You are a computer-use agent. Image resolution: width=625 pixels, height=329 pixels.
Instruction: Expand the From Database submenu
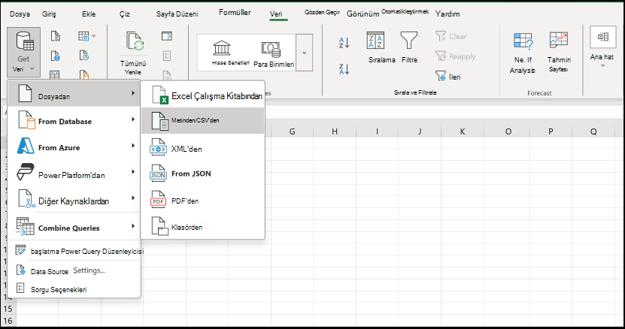click(74, 121)
